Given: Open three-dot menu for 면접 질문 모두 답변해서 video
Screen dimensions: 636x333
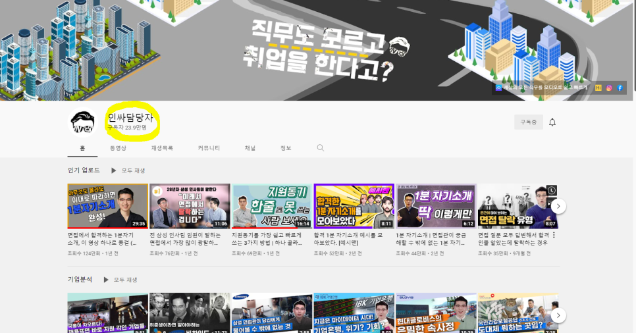Looking at the screenshot, I should coord(554,235).
